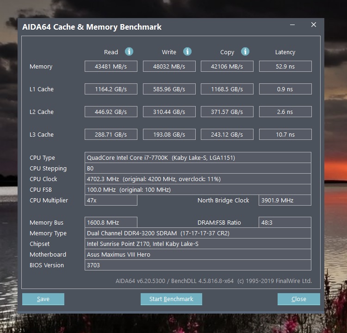The width and height of the screenshot is (347, 333).
Task: Click Chipset field Intel Sunrise Point Z170
Action: [x=198, y=244]
